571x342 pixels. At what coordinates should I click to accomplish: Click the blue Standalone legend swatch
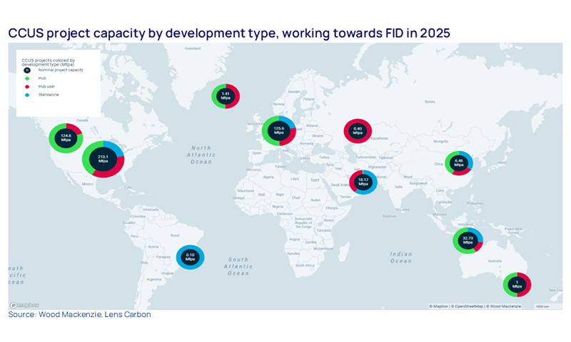(x=26, y=94)
